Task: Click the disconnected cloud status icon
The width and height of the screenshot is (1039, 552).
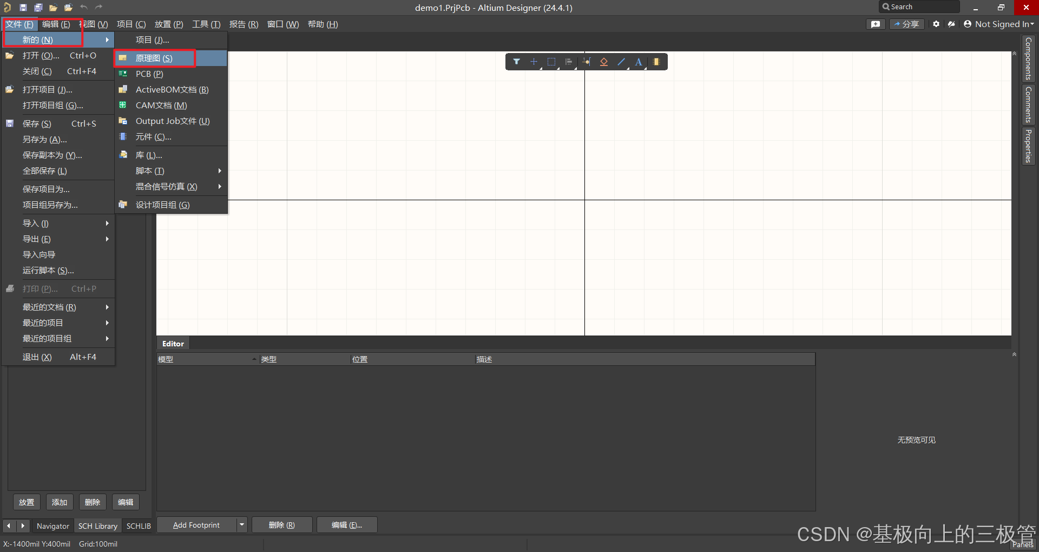Action: pyautogui.click(x=951, y=24)
